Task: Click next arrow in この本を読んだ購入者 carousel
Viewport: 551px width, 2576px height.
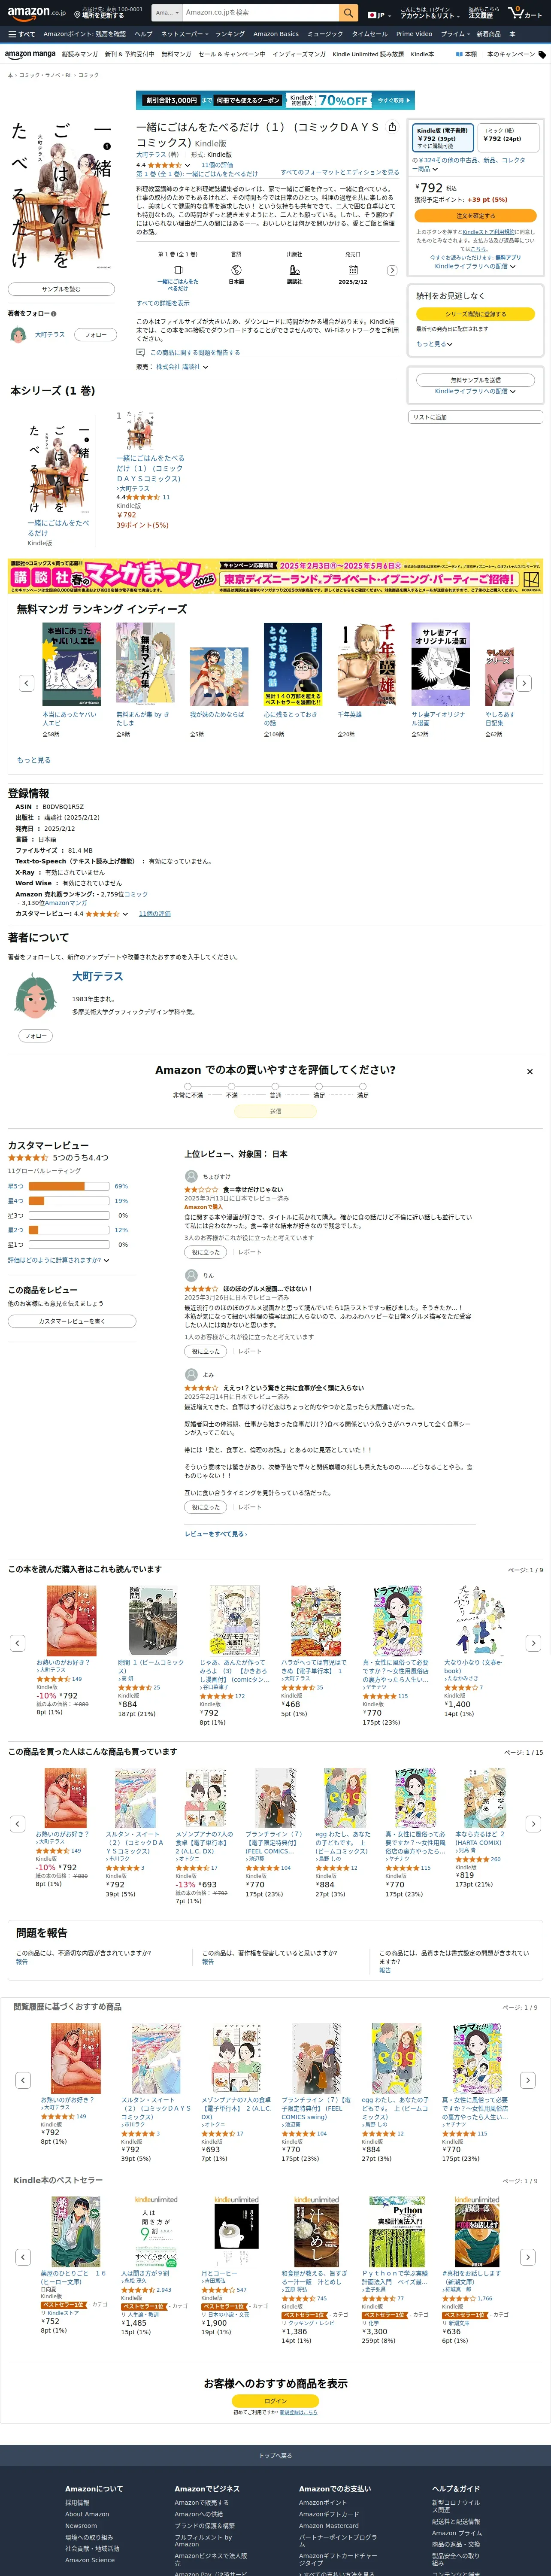Action: 533,1643
